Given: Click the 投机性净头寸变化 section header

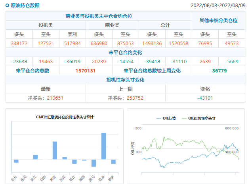Looking at the screenshot, I should 125,80.
